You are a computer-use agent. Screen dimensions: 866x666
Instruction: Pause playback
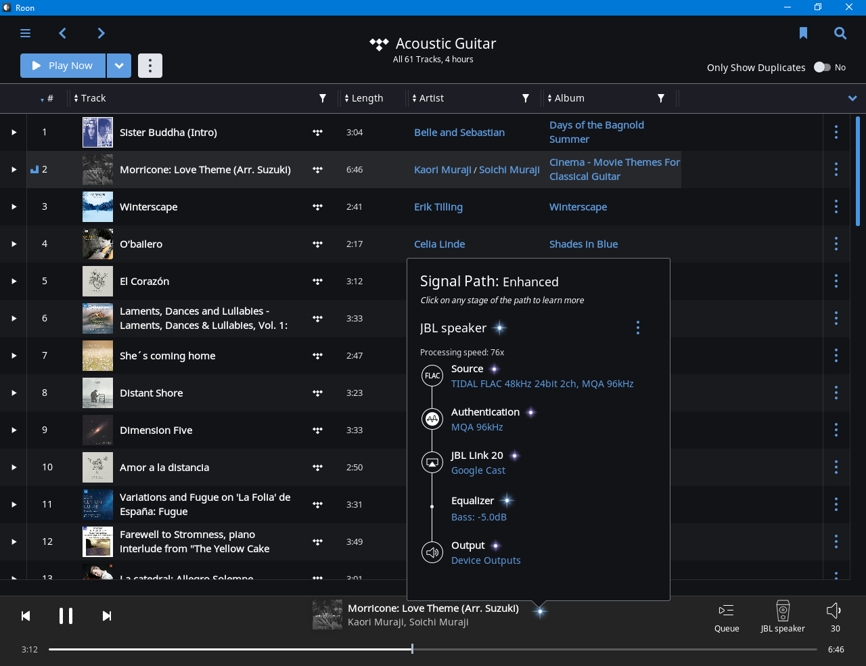(x=66, y=616)
